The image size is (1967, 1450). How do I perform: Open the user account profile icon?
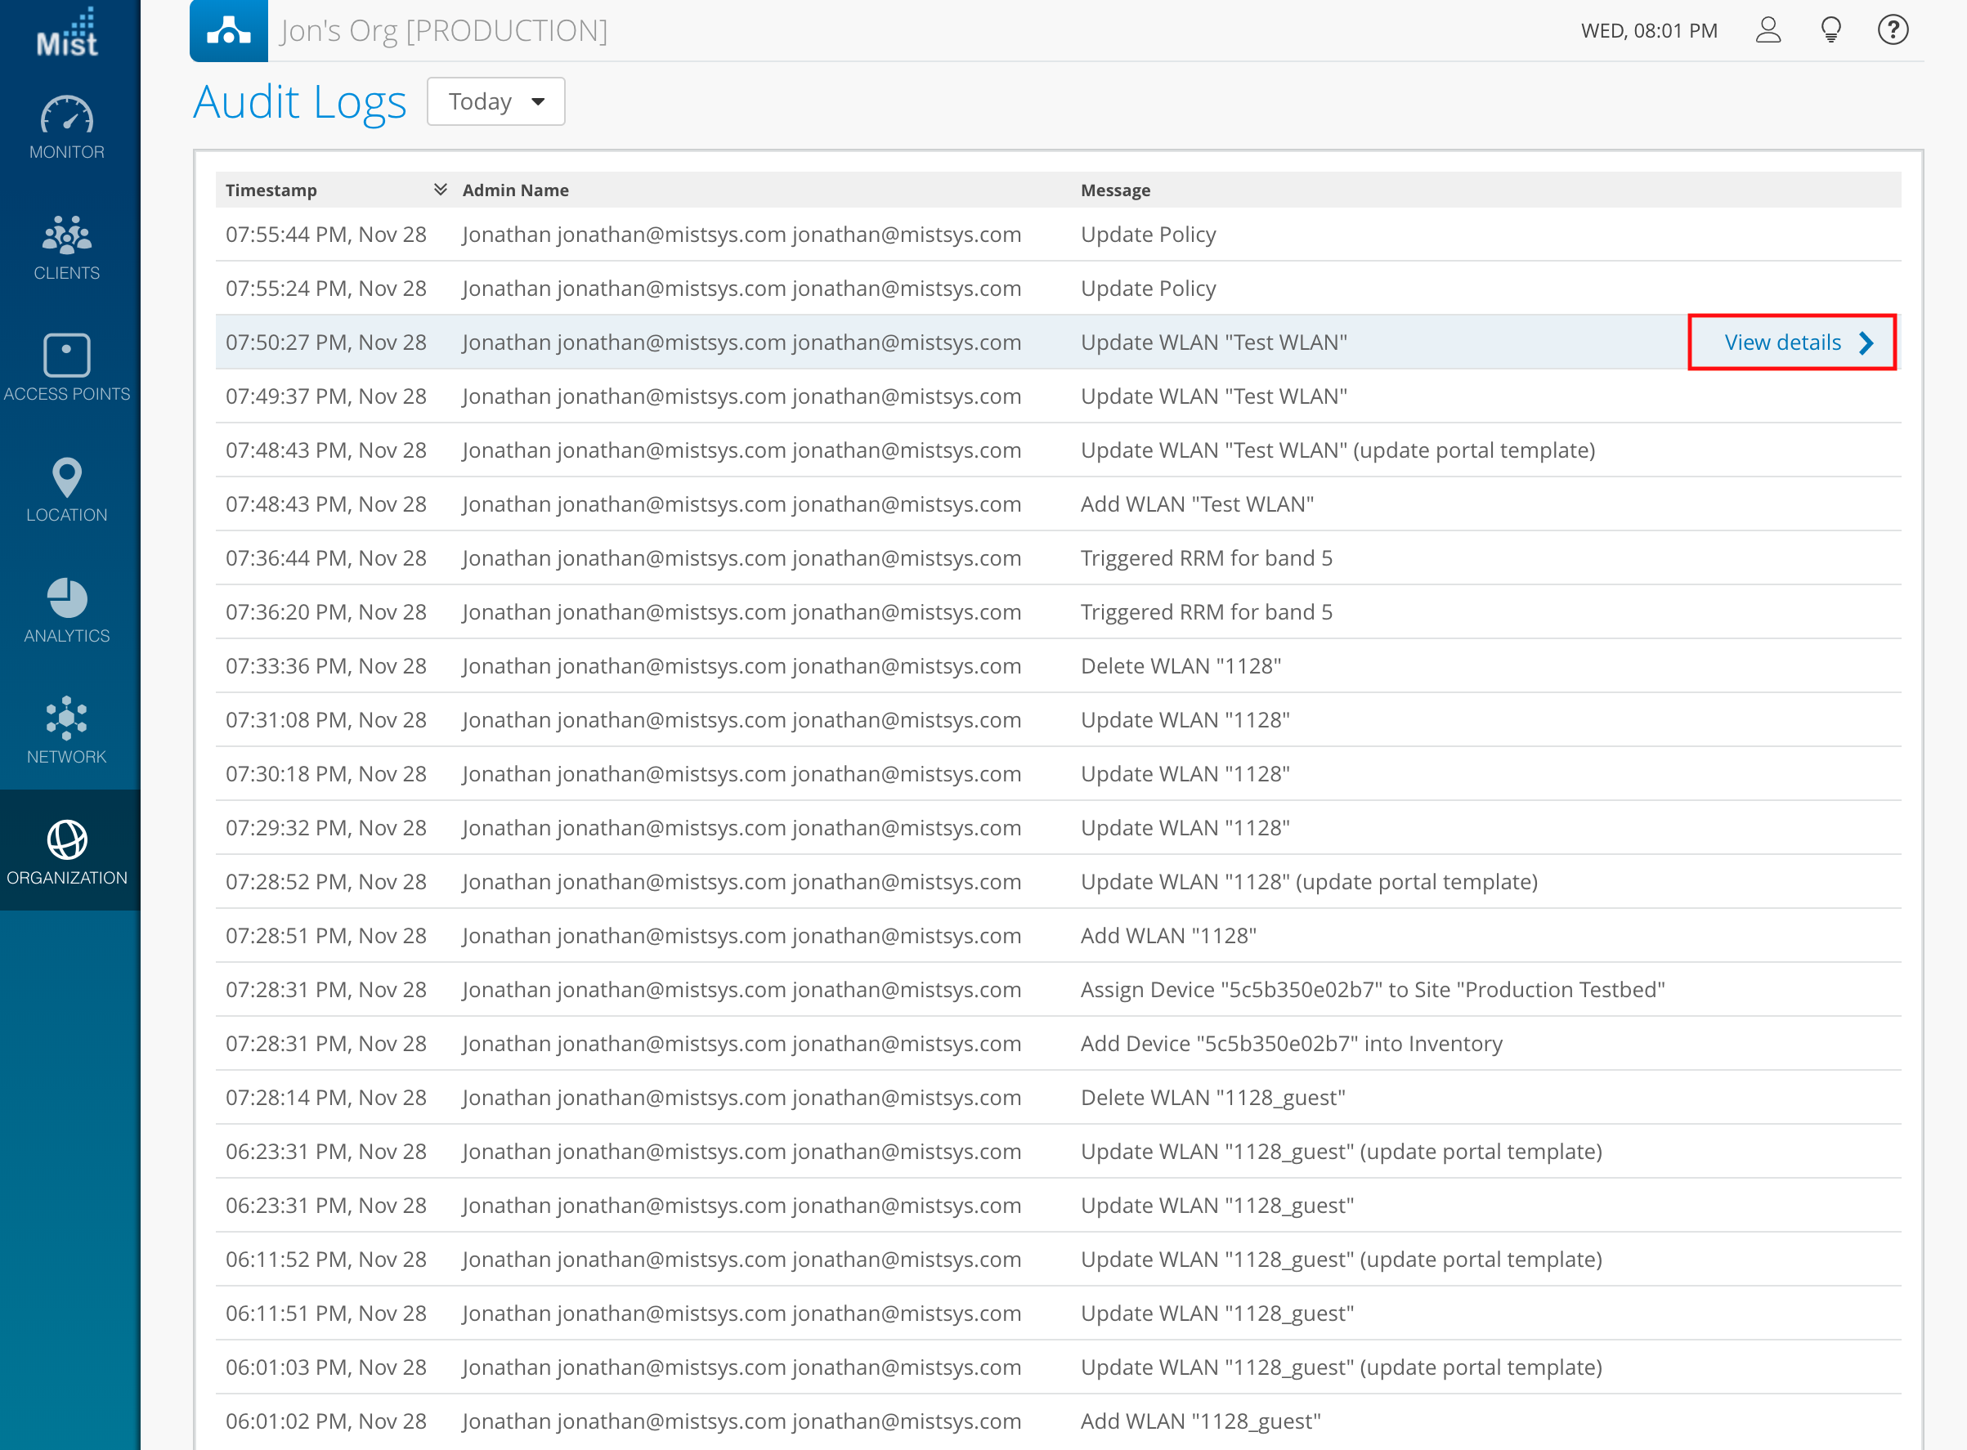click(x=1767, y=31)
